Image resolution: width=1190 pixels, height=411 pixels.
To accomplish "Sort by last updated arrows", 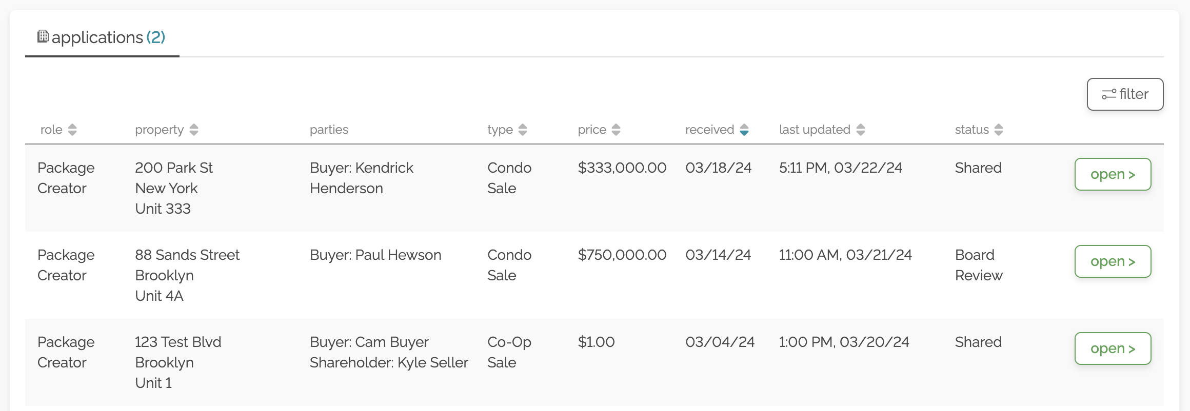I will click(860, 130).
